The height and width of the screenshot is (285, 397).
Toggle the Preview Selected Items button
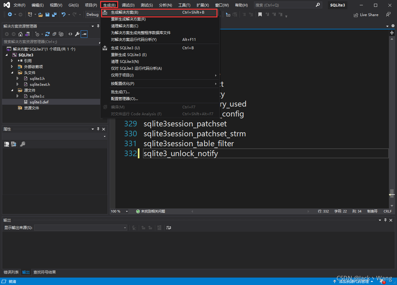pyautogui.click(x=84, y=34)
